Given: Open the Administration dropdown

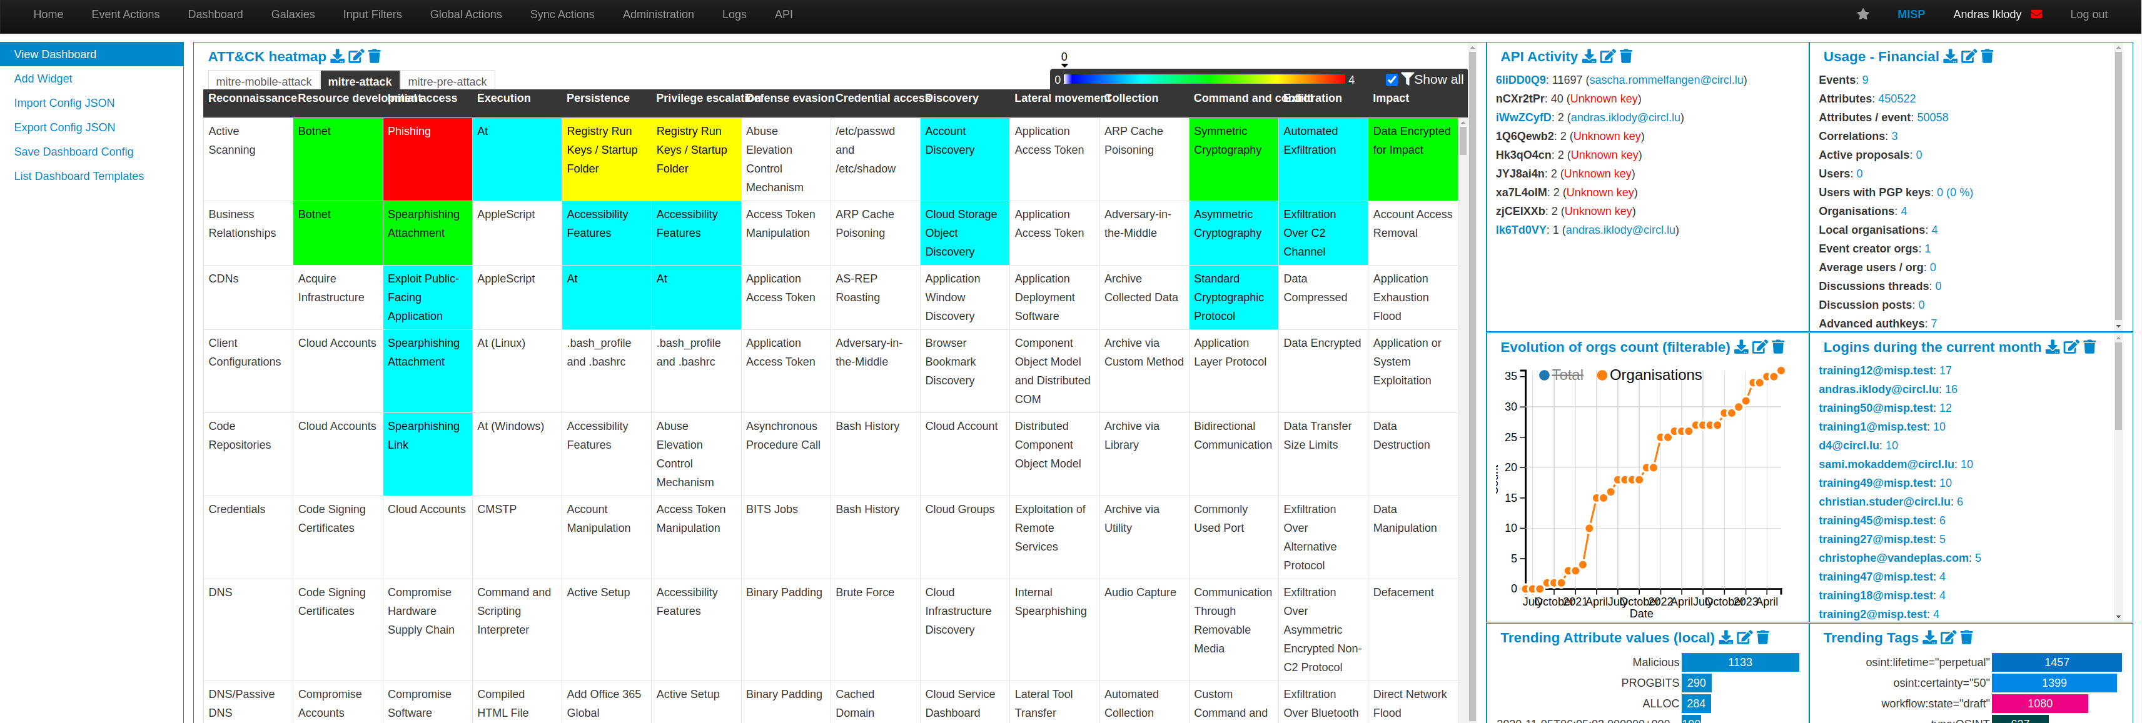Looking at the screenshot, I should pyautogui.click(x=658, y=14).
